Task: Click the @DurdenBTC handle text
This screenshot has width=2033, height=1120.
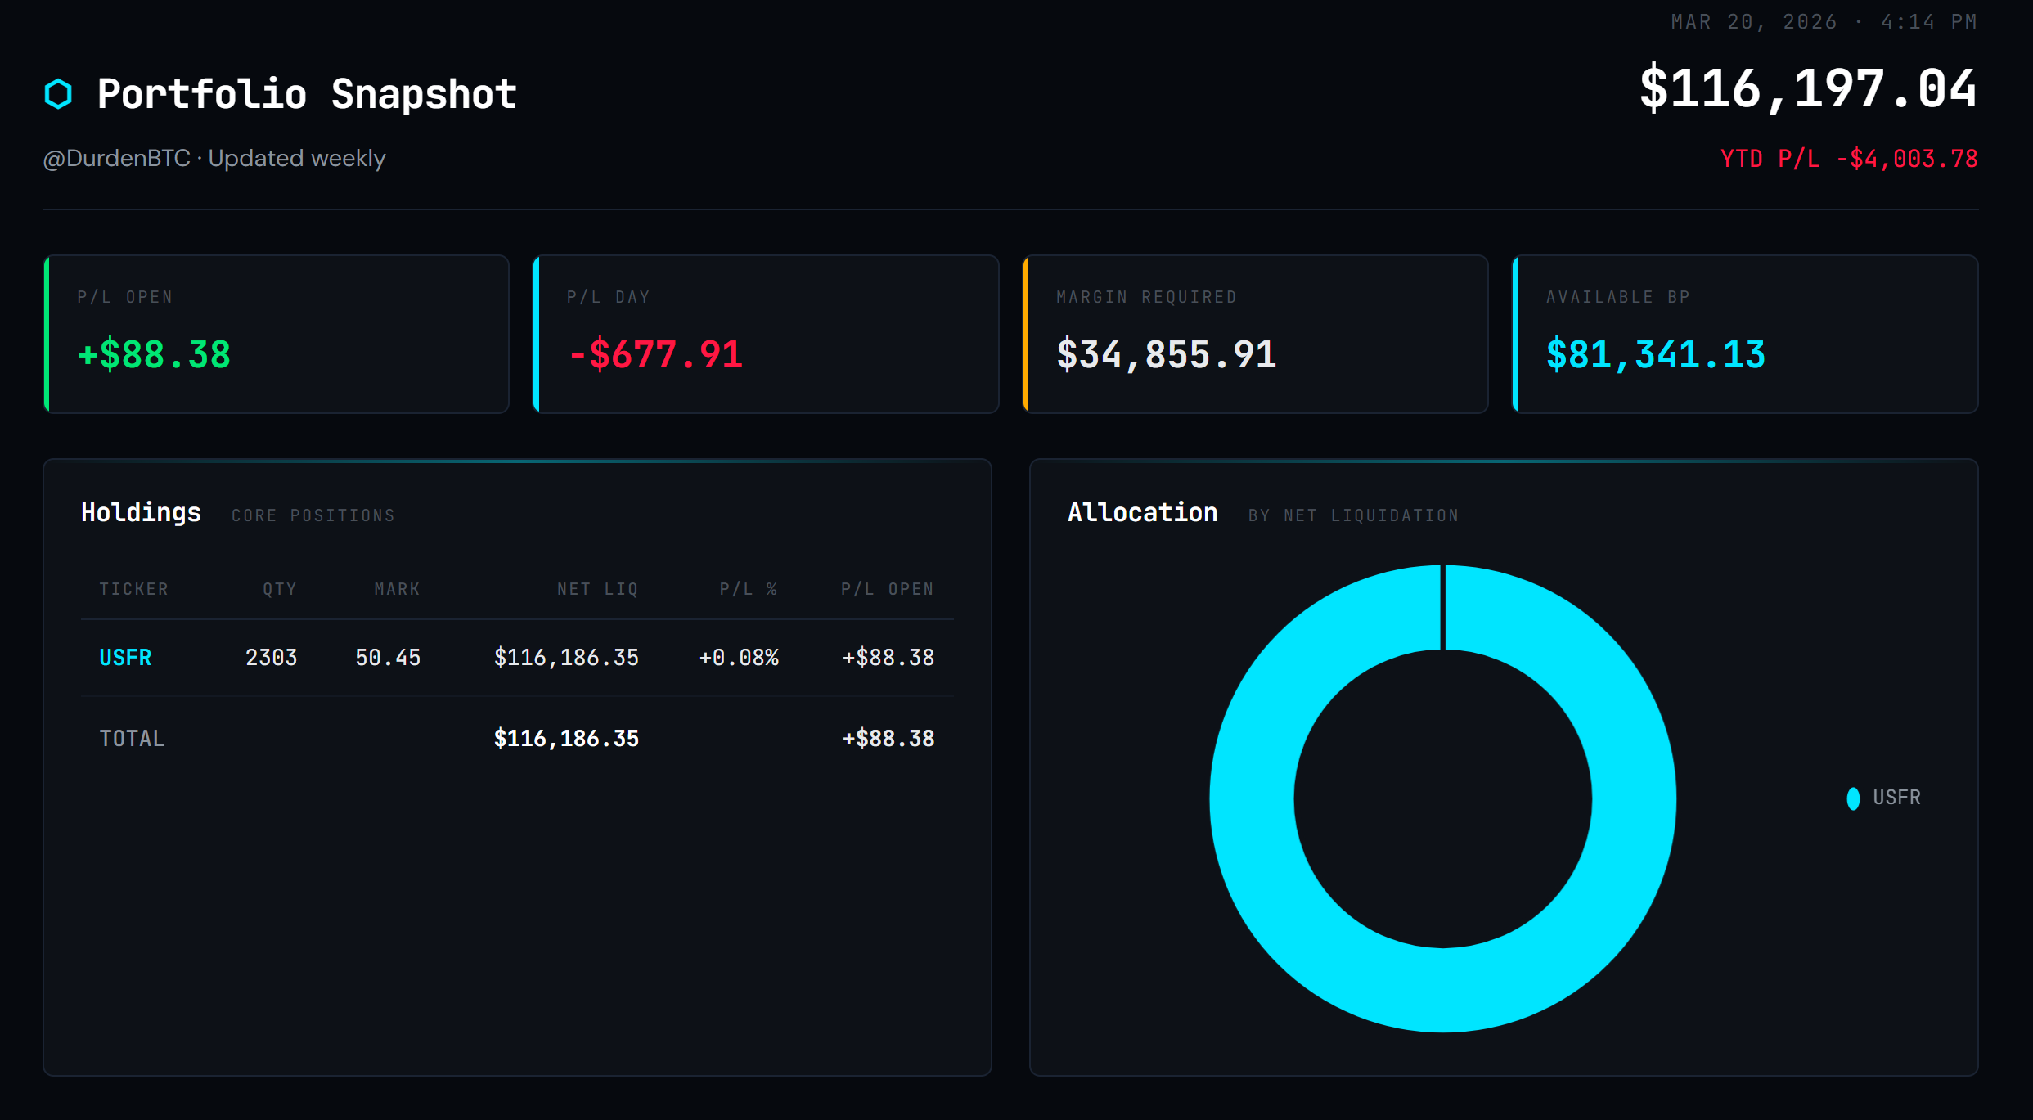Action: 116,158
